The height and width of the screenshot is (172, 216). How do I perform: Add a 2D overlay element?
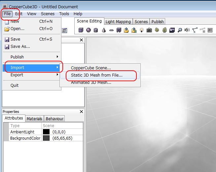click(x=210, y=30)
